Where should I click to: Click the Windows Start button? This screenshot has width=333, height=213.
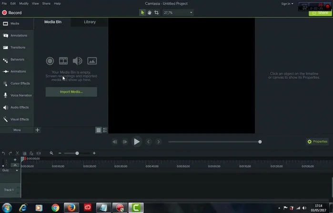pyautogui.click(x=7, y=208)
